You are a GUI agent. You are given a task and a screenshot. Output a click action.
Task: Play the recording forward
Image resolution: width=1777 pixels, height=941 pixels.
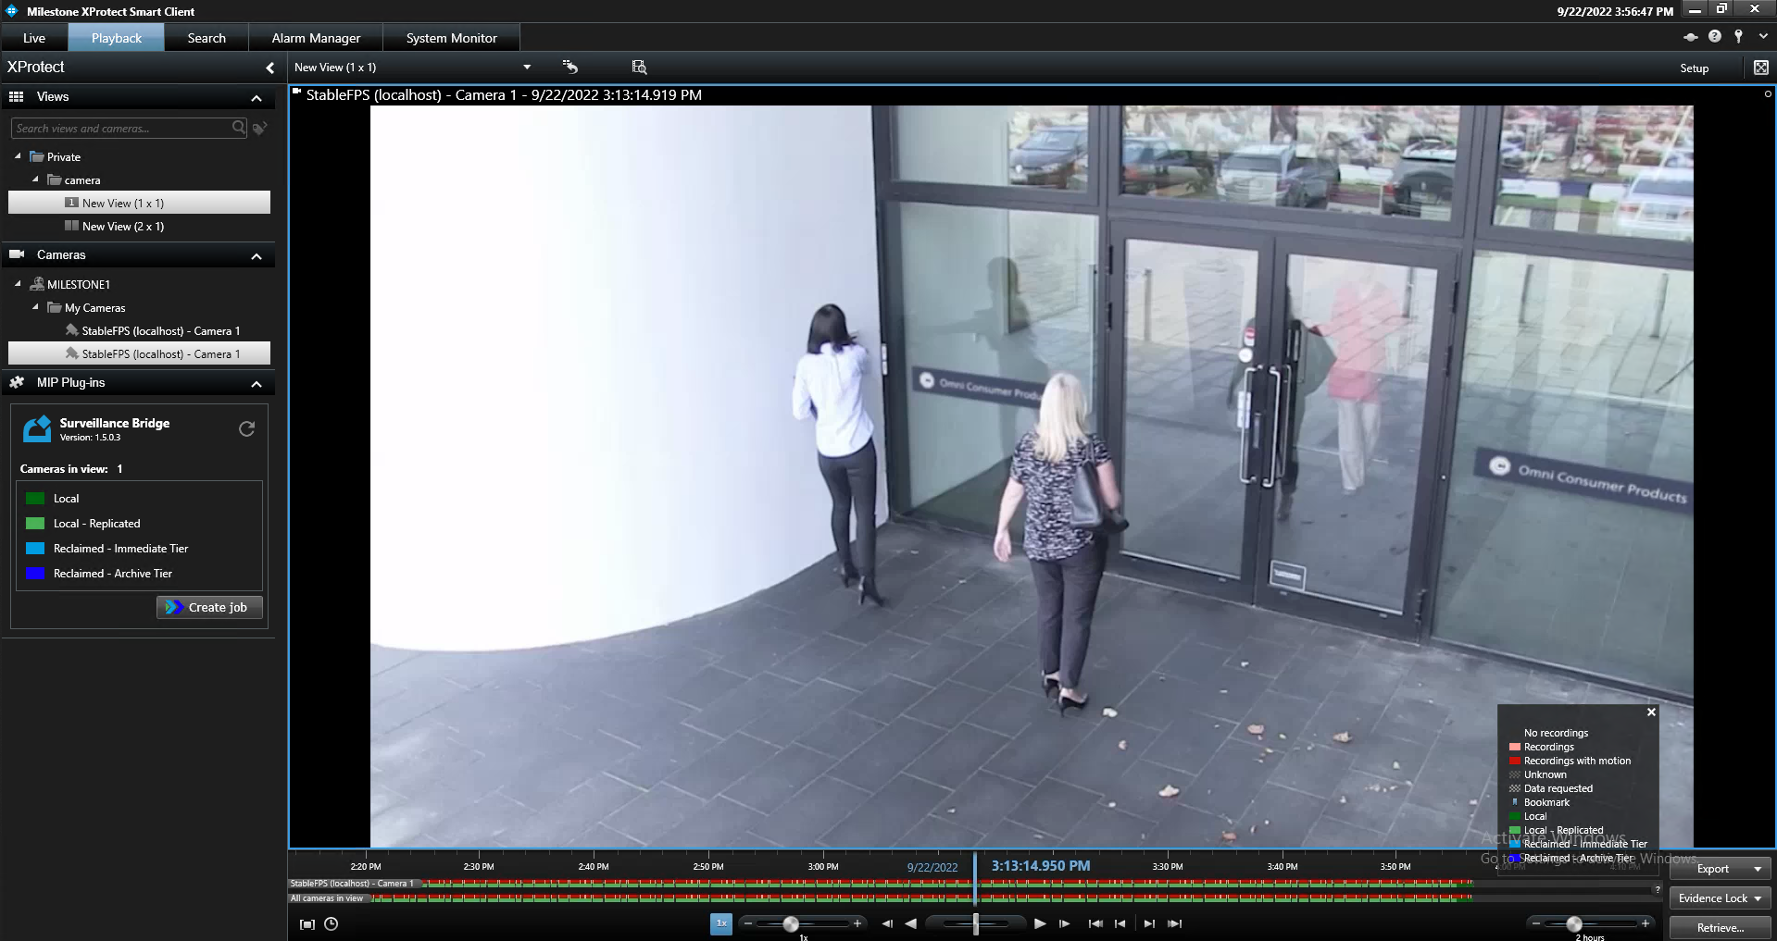click(1040, 923)
